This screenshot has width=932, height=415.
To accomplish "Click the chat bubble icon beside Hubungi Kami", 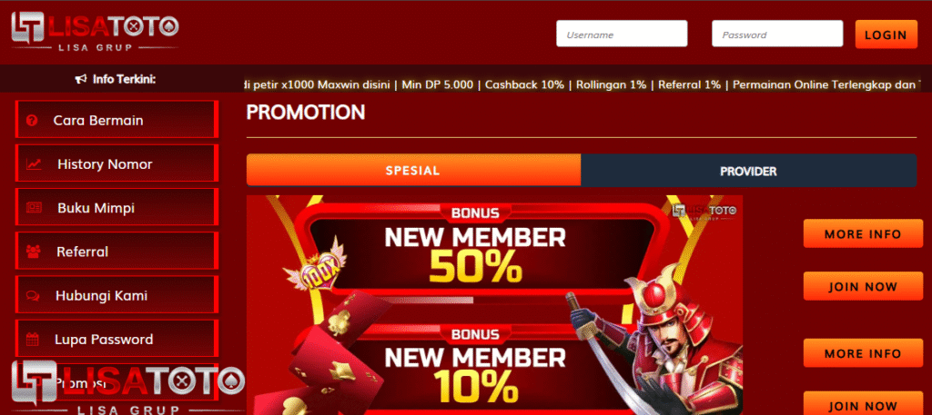I will click(34, 295).
